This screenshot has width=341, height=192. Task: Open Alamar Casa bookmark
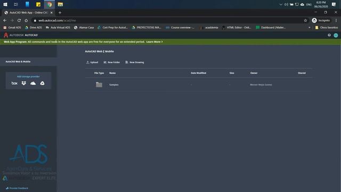pyautogui.click(x=84, y=27)
